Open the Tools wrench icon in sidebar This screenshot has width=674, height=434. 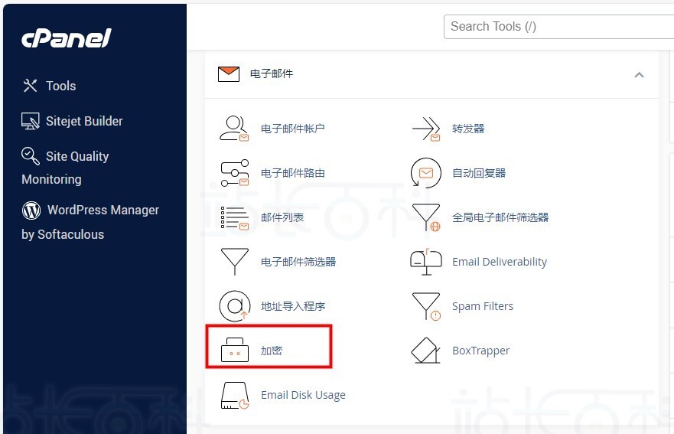pos(30,86)
